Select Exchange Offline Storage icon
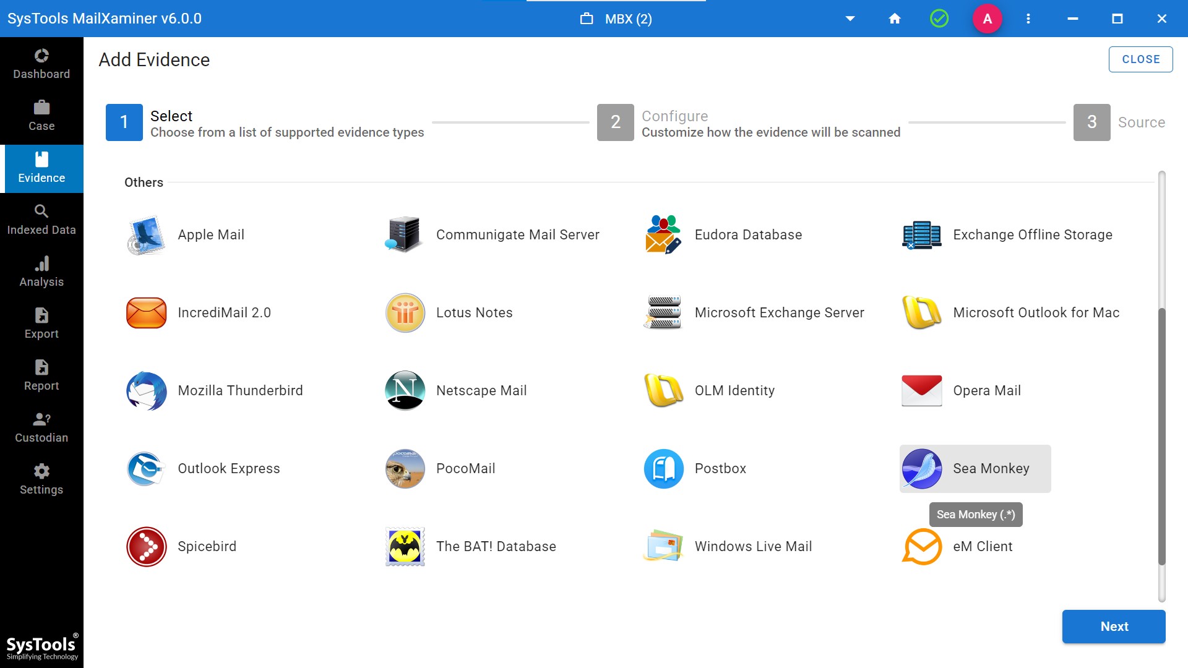The height and width of the screenshot is (668, 1188). [x=922, y=235]
